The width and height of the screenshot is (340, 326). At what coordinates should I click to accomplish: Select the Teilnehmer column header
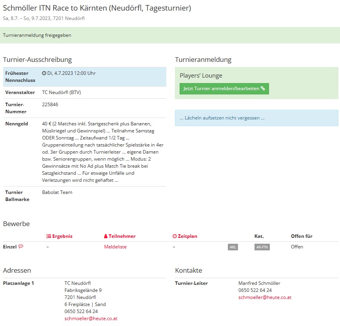coord(120,236)
